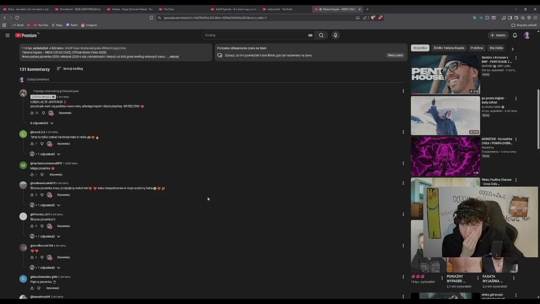Viewport: 540px width, 304px height.
Task: Select the 'Podobne' filter chip
Action: [x=477, y=48]
